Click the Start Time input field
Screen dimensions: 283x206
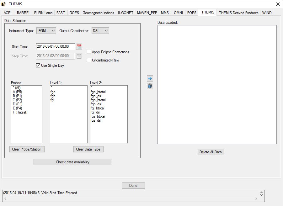56,47
